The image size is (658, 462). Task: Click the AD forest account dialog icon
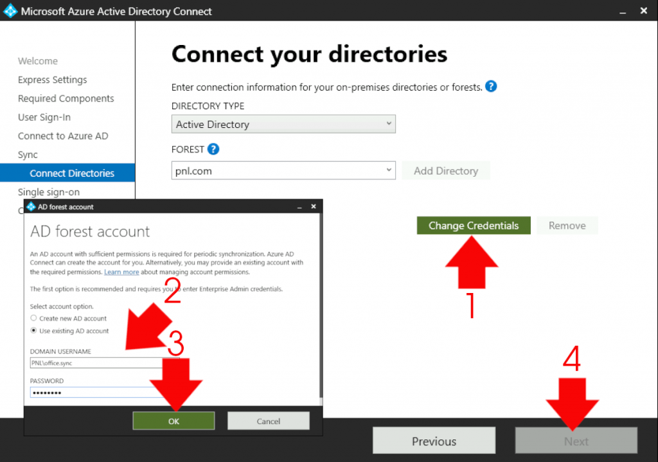[x=31, y=206]
